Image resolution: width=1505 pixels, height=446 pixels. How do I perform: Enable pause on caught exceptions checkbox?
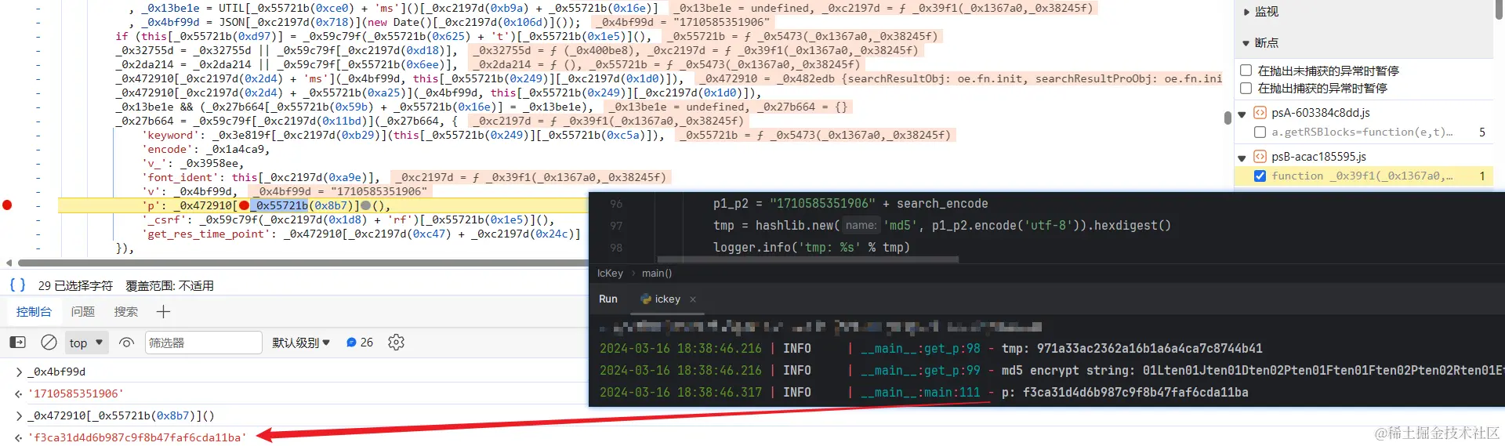[1246, 89]
